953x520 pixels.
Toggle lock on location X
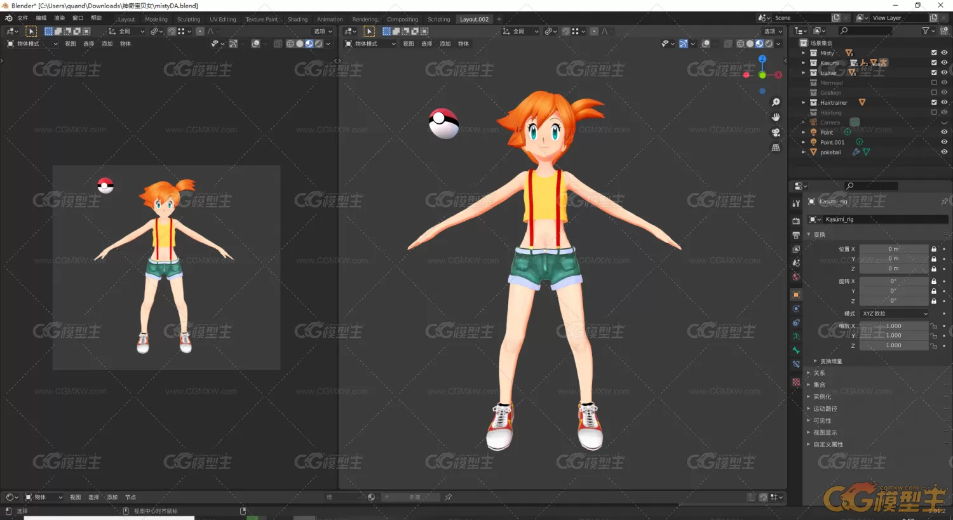934,249
